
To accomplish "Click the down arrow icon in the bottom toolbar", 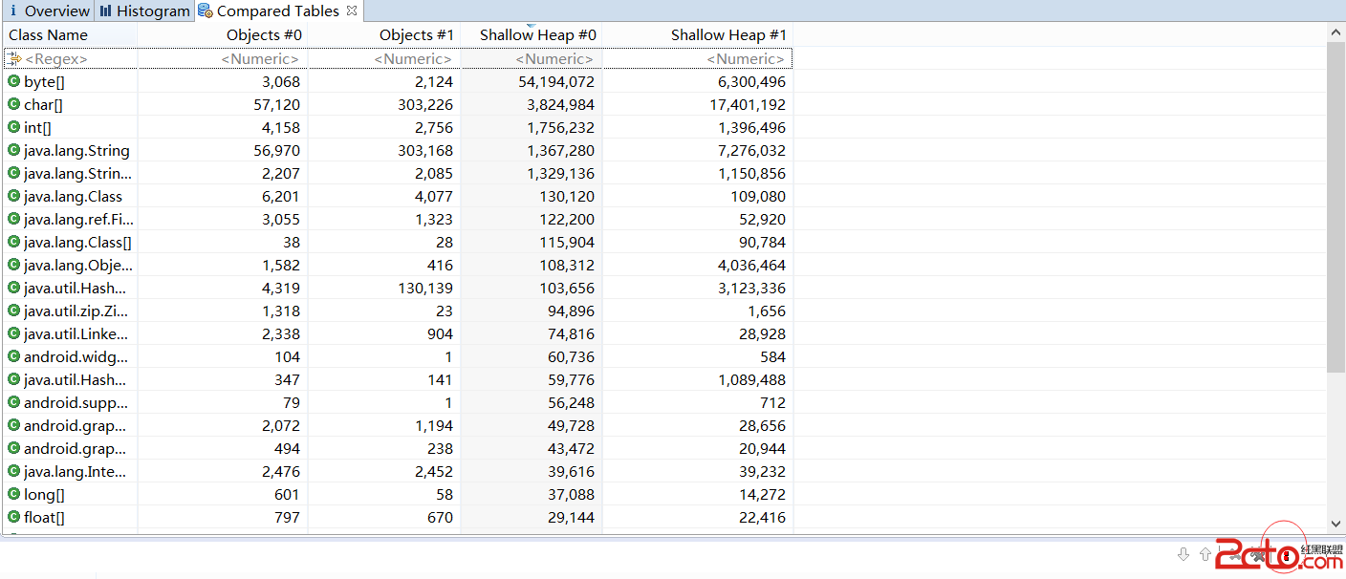I will tap(1183, 554).
